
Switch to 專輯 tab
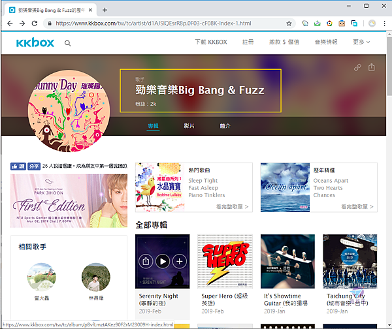point(153,126)
